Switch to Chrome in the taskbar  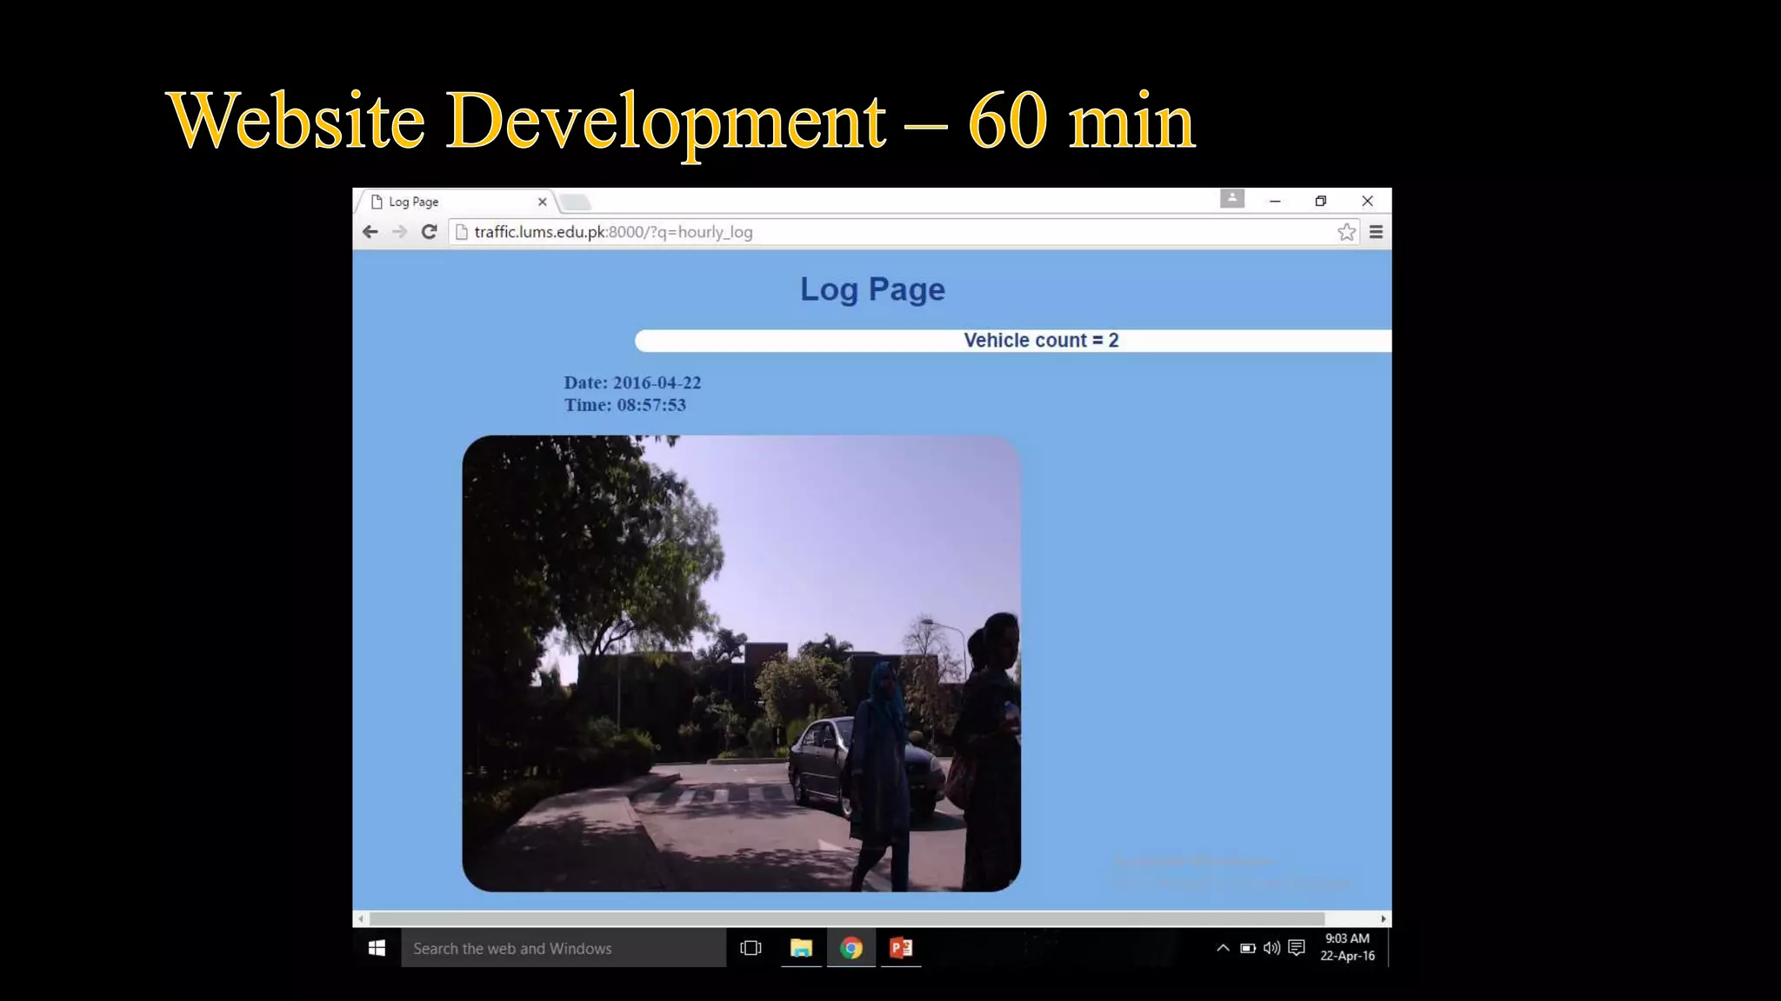click(851, 948)
